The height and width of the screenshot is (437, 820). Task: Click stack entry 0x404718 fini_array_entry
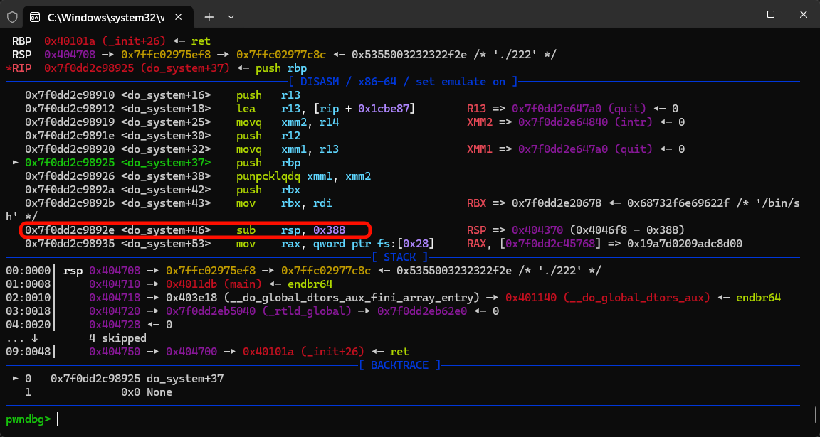pos(393,298)
